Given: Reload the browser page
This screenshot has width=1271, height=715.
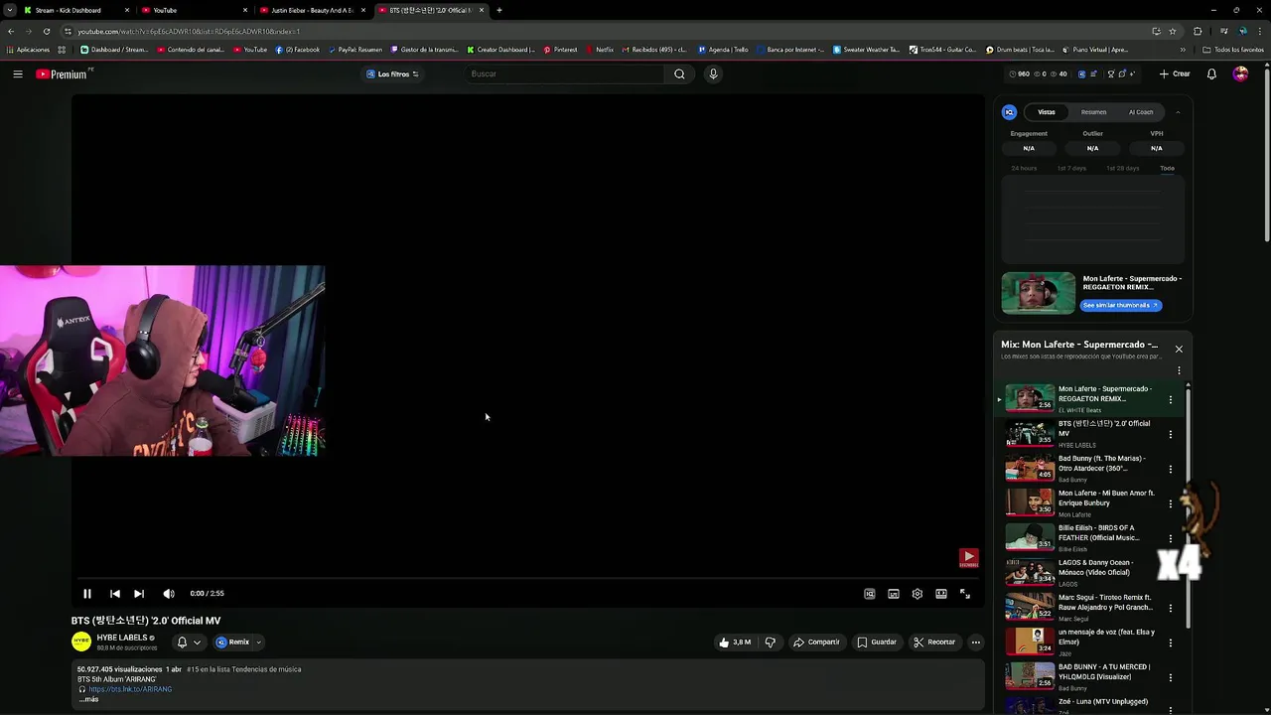Looking at the screenshot, I should pyautogui.click(x=47, y=31).
